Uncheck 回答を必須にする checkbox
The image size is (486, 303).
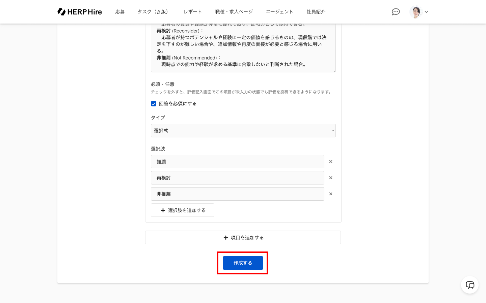tap(154, 104)
